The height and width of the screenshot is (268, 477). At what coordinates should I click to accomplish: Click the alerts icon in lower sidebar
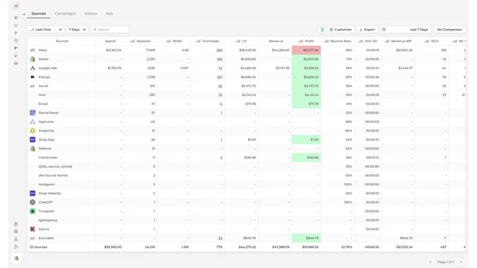(x=16, y=224)
